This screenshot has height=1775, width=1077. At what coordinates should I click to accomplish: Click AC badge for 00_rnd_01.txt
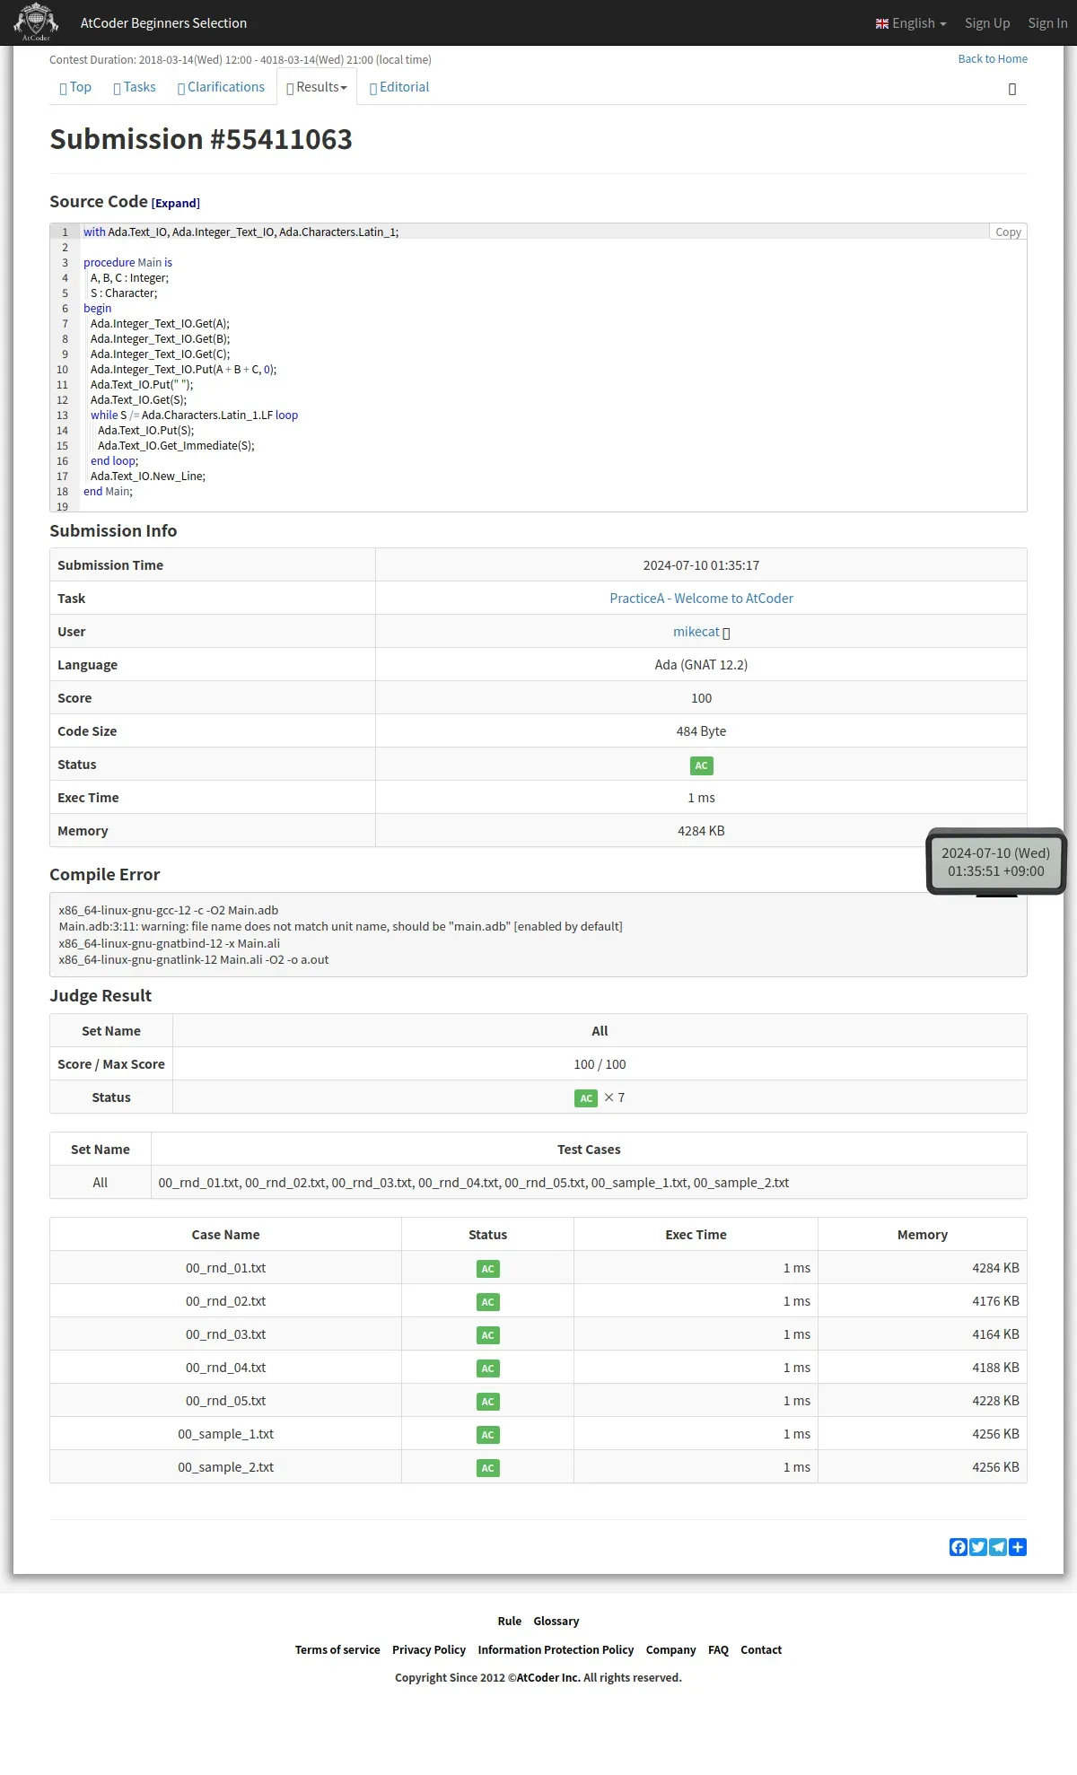point(487,1269)
